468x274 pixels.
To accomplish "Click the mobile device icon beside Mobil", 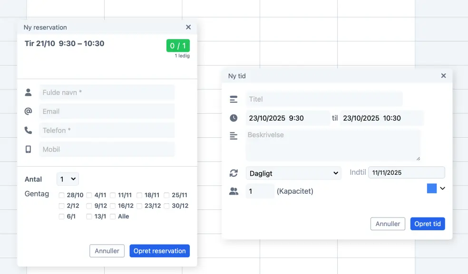I will [x=28, y=149].
